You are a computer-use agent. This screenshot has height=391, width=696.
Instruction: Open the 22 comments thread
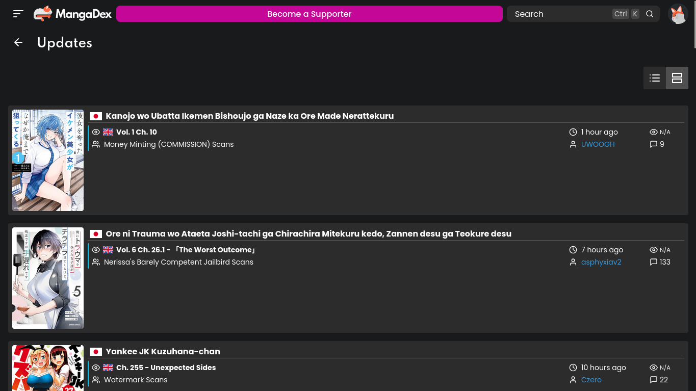pyautogui.click(x=659, y=380)
